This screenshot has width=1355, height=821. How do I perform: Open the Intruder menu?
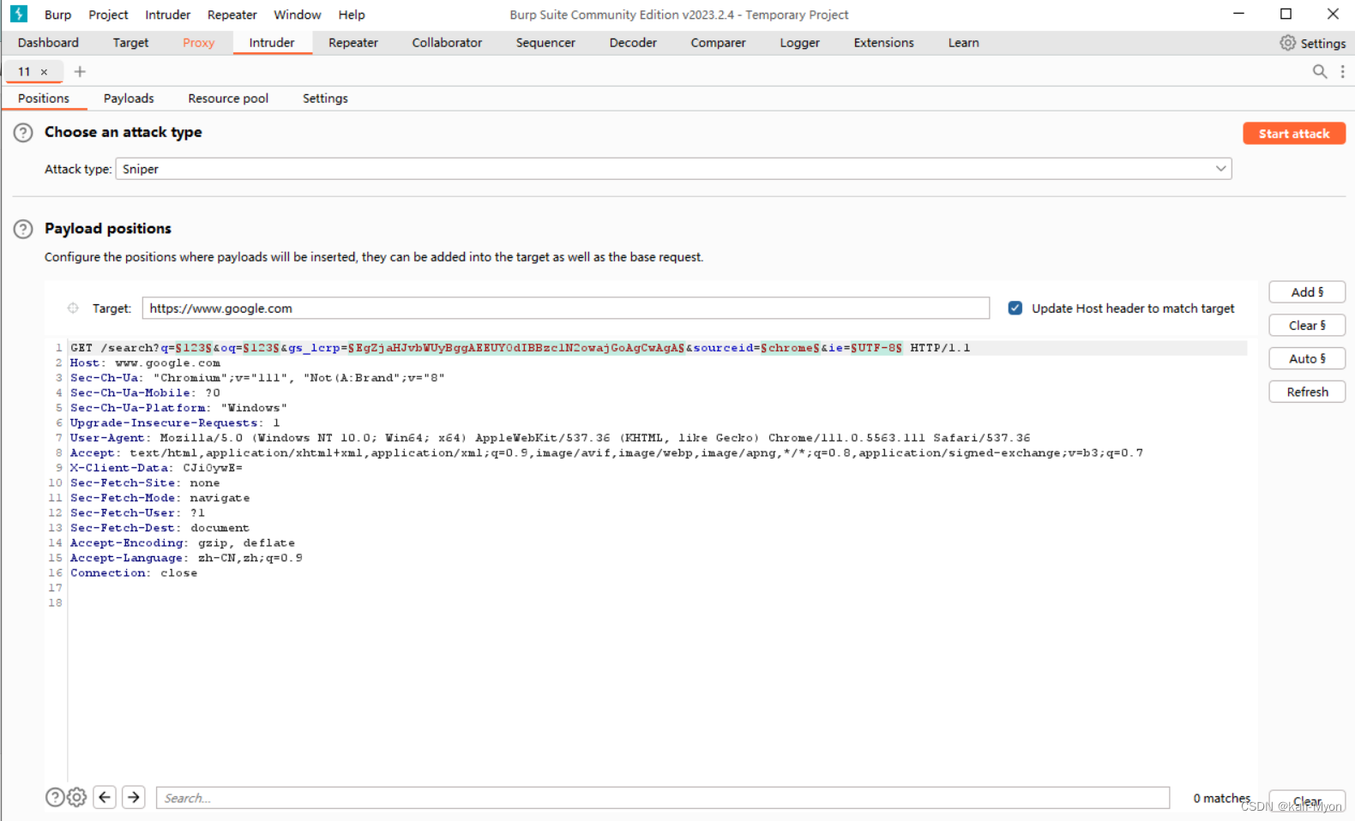coord(168,15)
